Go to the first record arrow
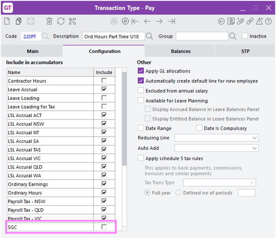This screenshot has width=276, height=238. (x=135, y=22)
